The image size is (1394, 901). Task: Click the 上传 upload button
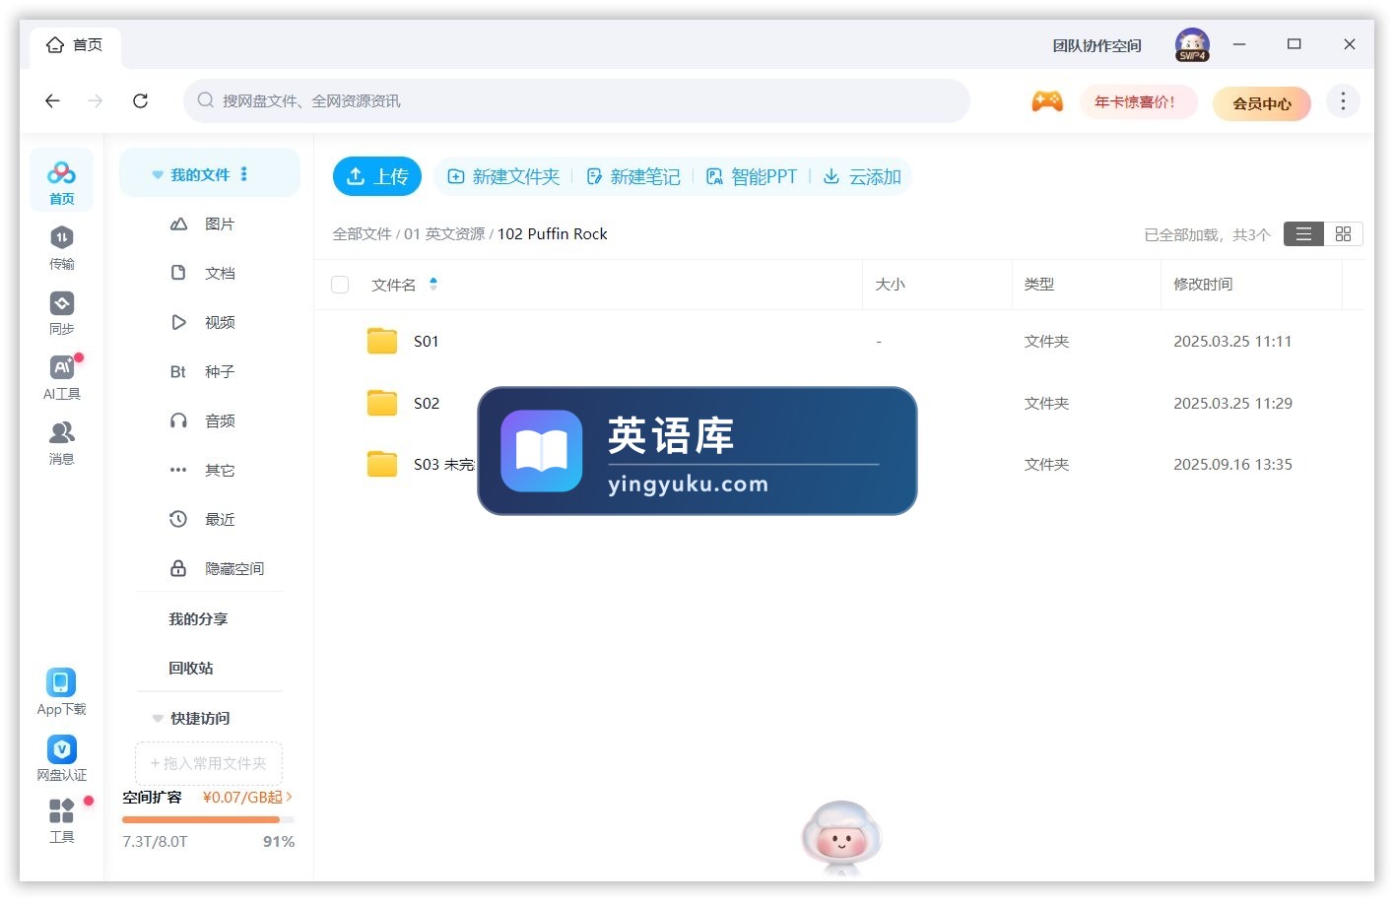[x=377, y=176]
